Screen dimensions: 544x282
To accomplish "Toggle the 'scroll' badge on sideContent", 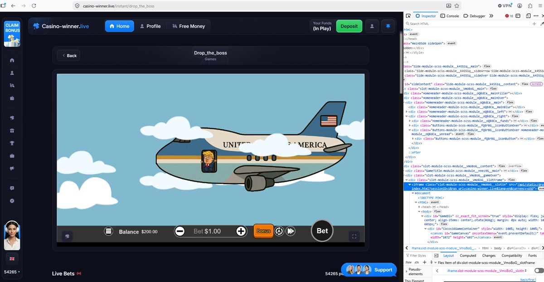I will point(537,84).
